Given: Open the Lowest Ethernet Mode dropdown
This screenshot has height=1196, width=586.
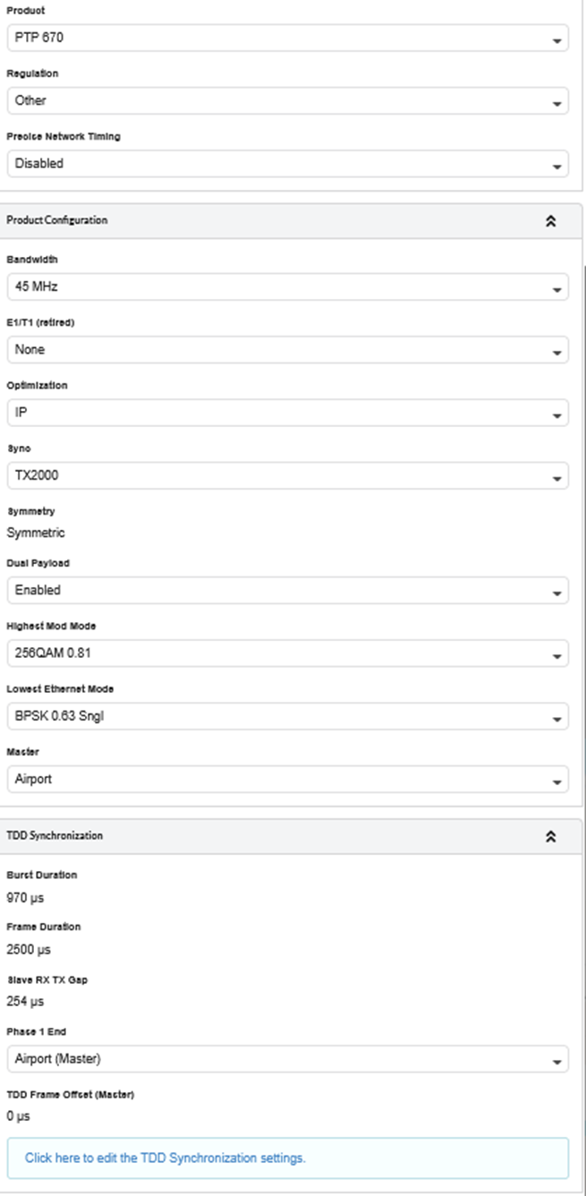Looking at the screenshot, I should click(x=286, y=716).
